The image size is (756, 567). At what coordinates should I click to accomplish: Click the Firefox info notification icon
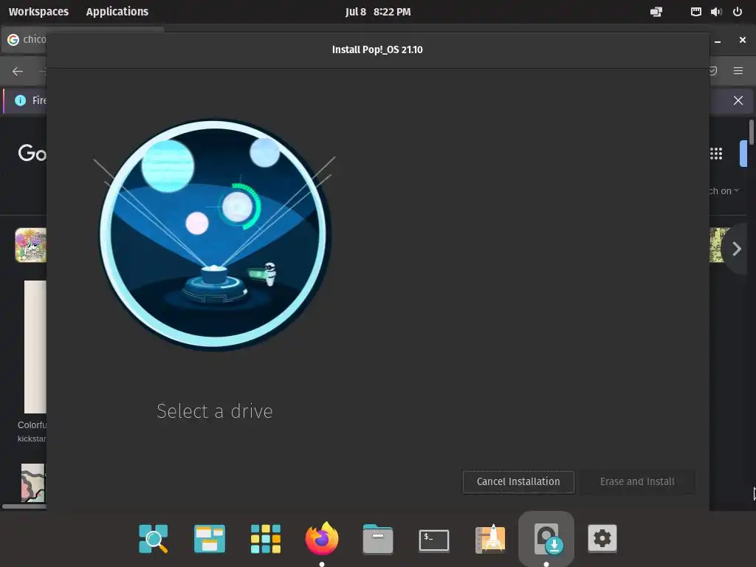click(20, 100)
